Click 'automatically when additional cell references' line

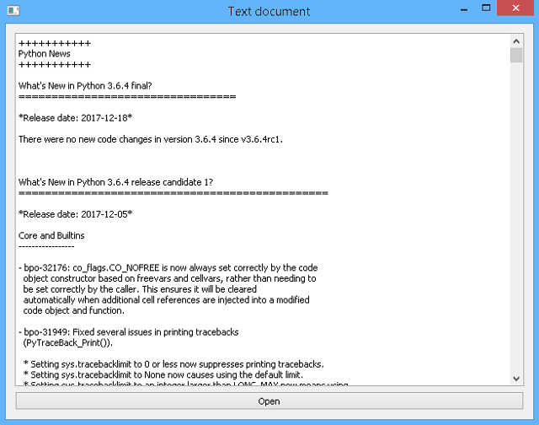pos(166,299)
